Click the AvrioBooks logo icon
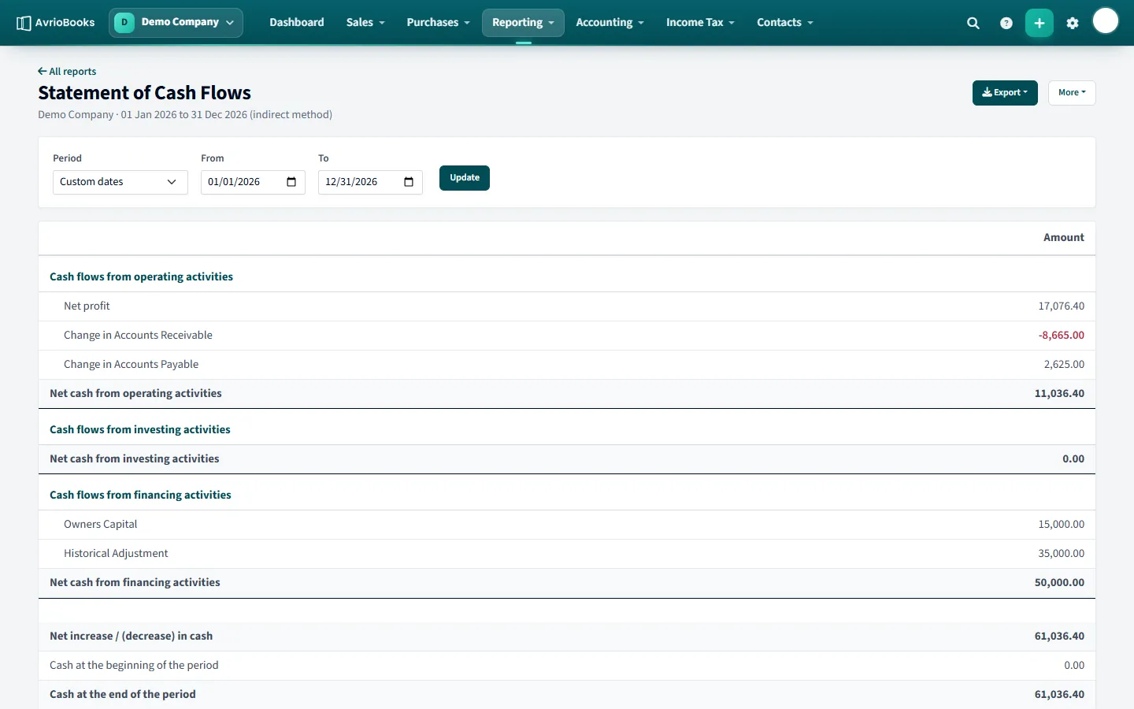This screenshot has height=709, width=1134. coord(24,23)
